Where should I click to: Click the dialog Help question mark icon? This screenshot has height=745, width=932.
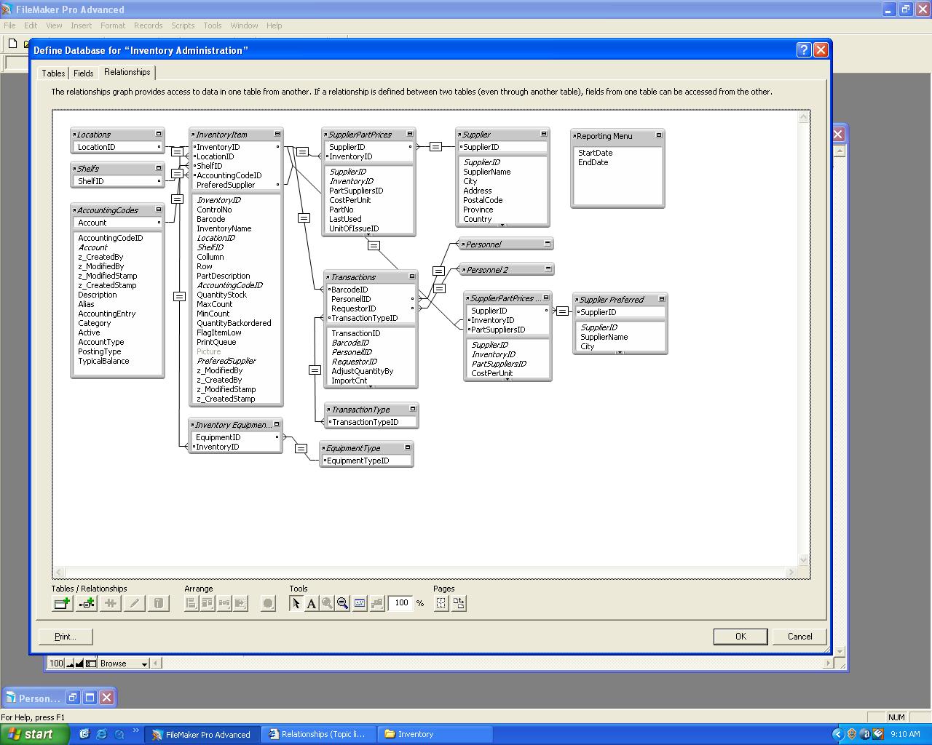coord(804,49)
